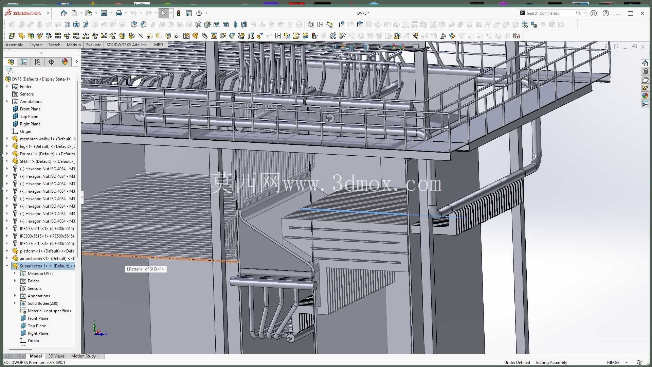Open the Sketch tab
The image size is (652, 367).
tap(54, 45)
